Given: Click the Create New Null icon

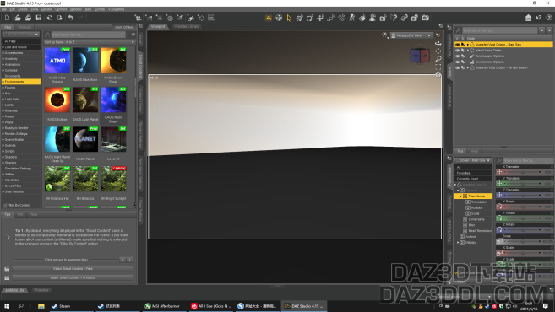Looking at the screenshot, I should (201, 18).
